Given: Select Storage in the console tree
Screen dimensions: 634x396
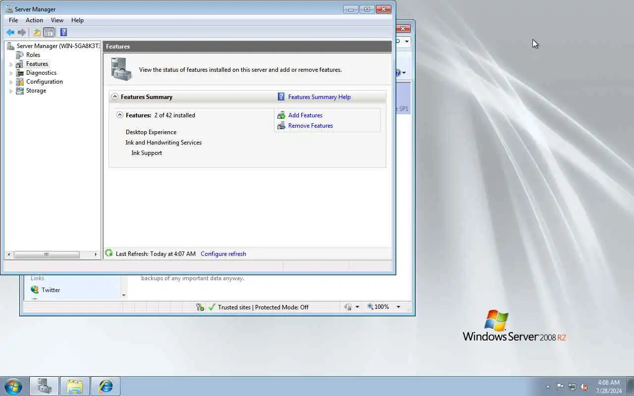Looking at the screenshot, I should [36, 91].
